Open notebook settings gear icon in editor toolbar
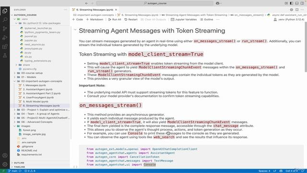 [x=292, y=10]
